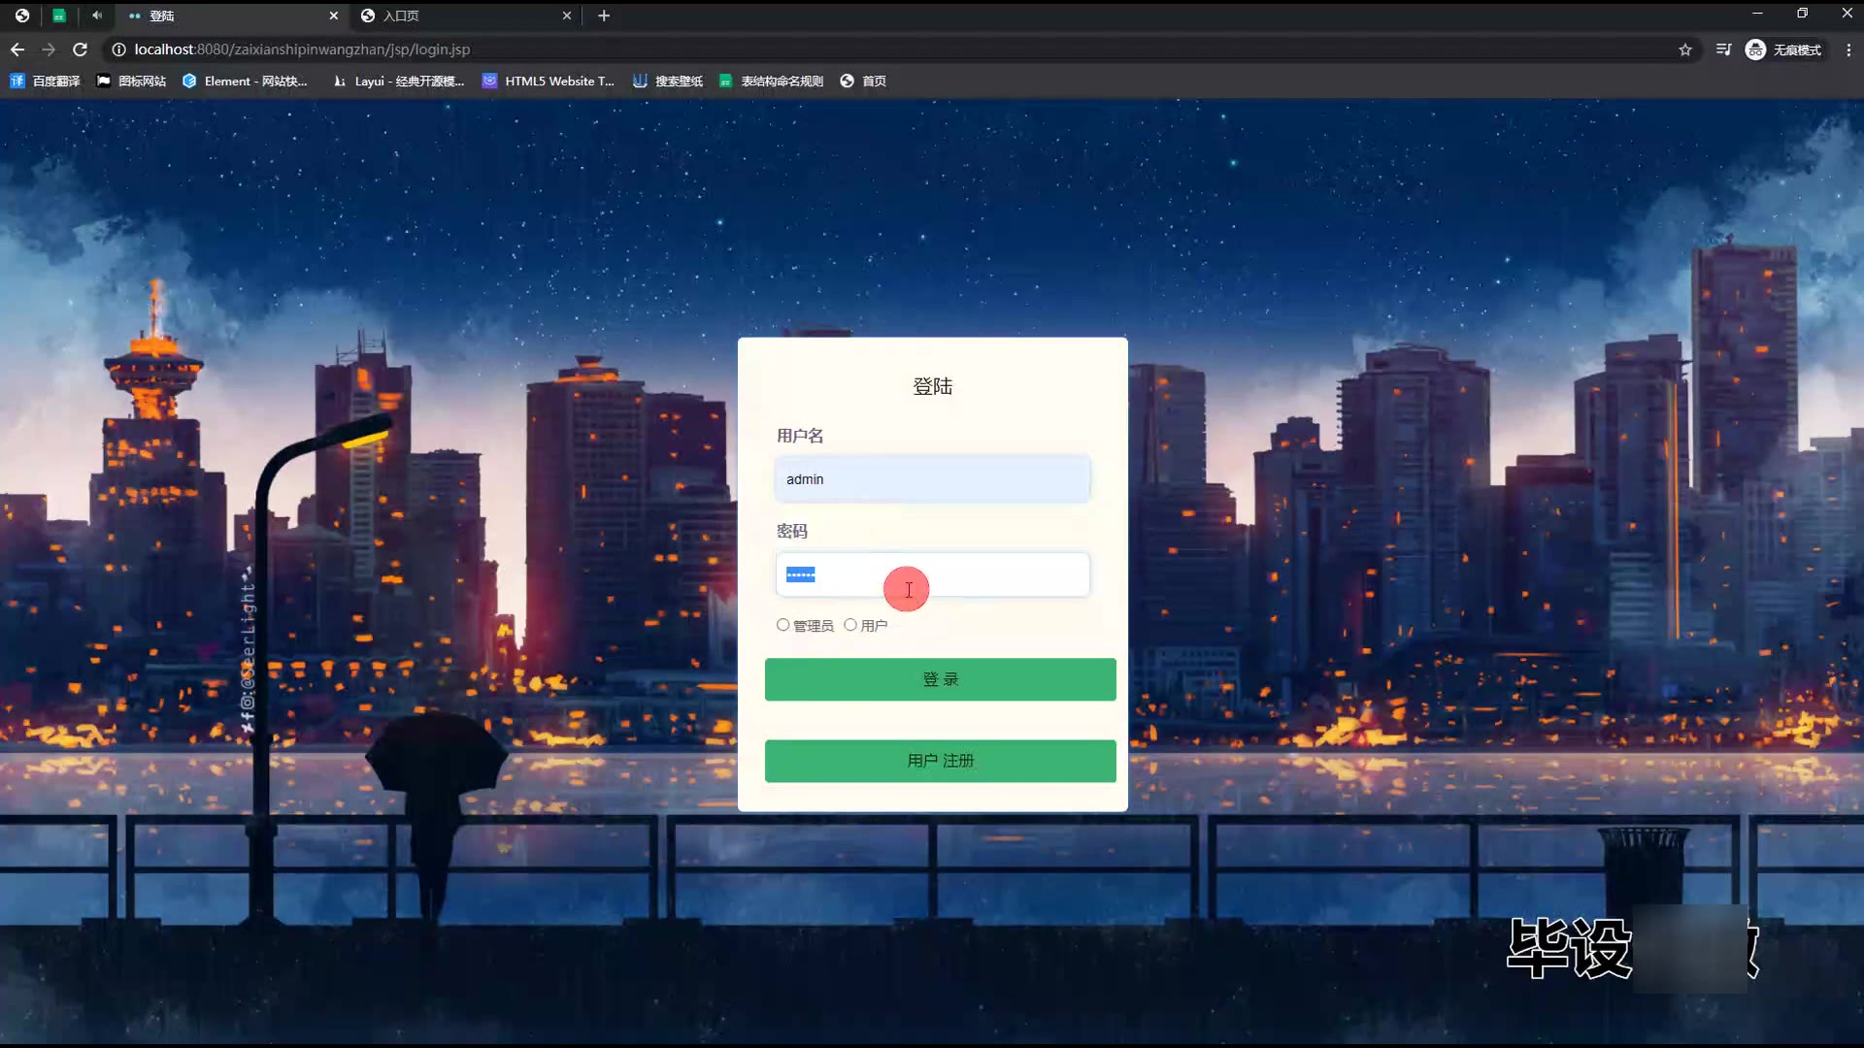
Task: Select the 管理员 radio button
Action: (783, 625)
